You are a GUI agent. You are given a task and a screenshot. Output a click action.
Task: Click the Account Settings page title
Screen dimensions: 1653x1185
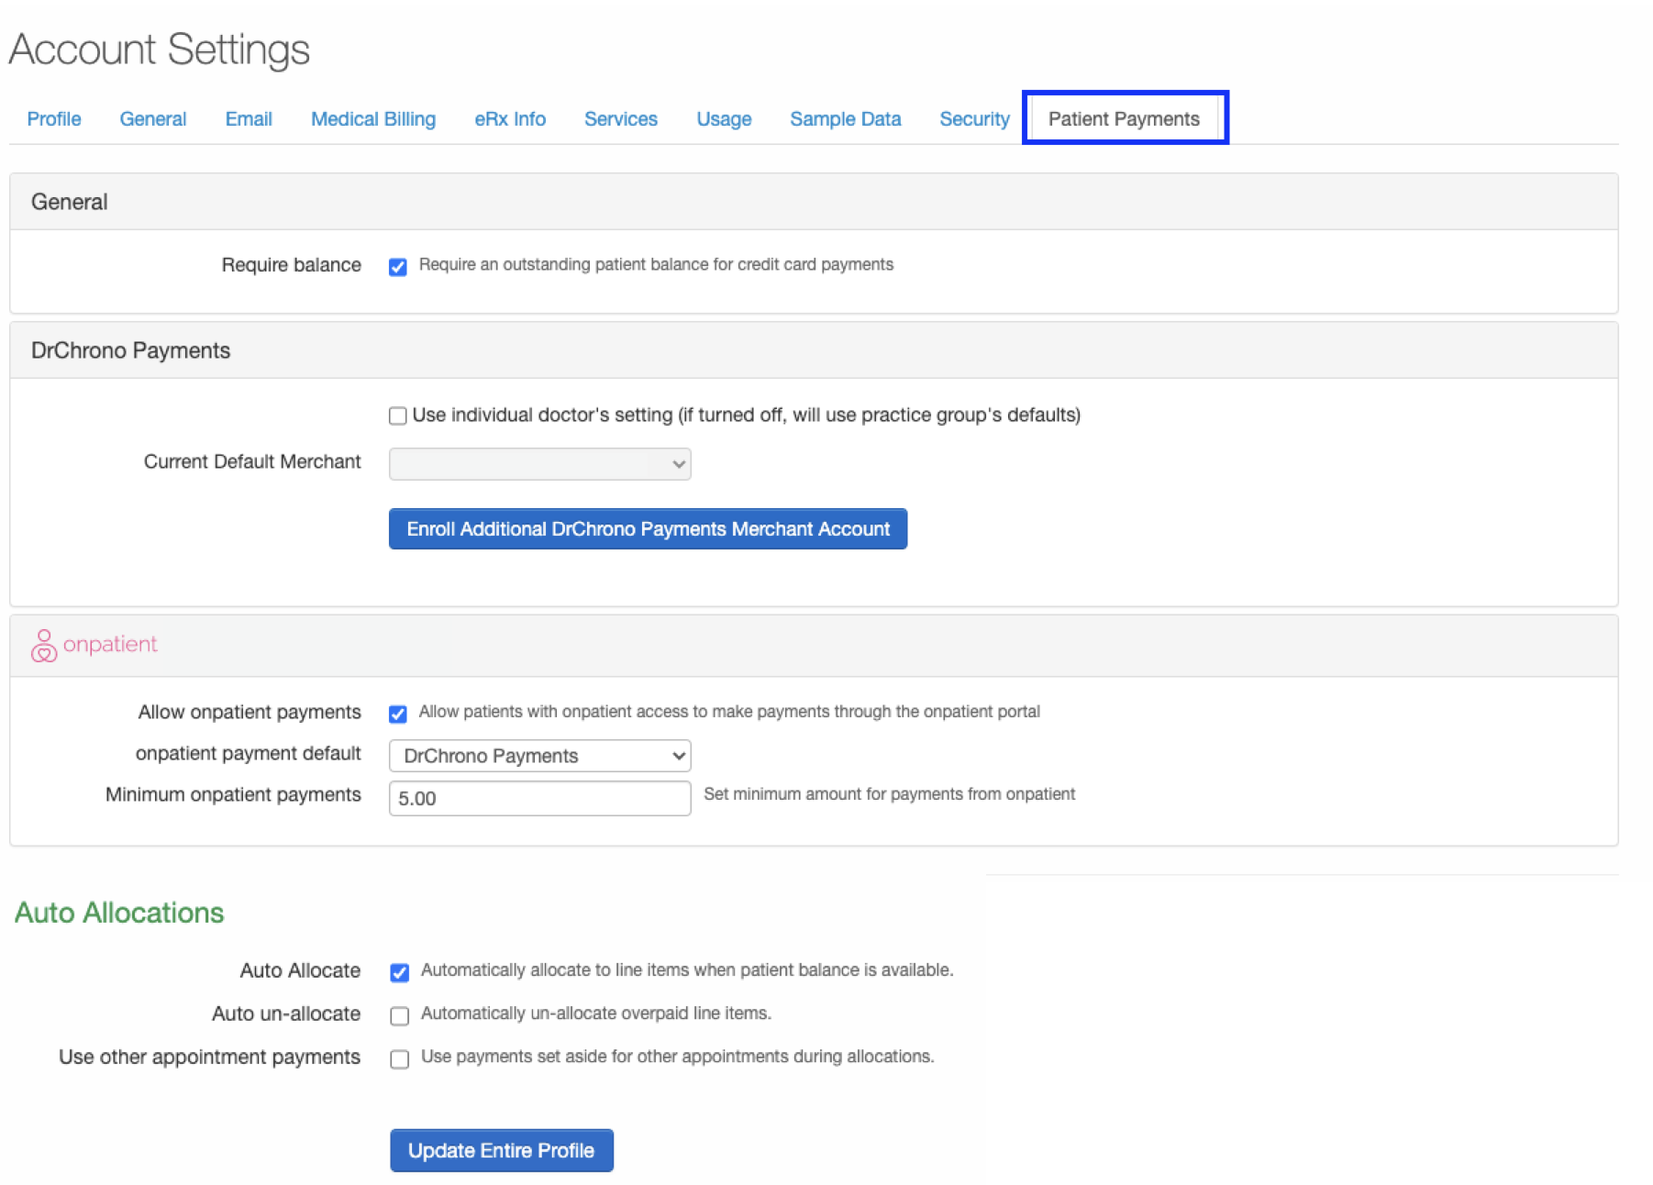160,50
